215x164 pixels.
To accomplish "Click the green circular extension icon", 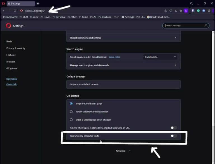I will tap(198, 11).
